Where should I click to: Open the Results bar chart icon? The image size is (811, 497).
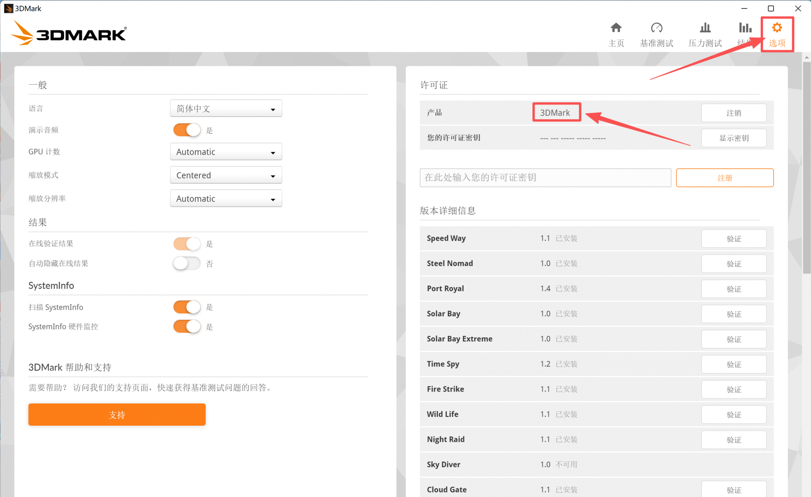point(745,28)
